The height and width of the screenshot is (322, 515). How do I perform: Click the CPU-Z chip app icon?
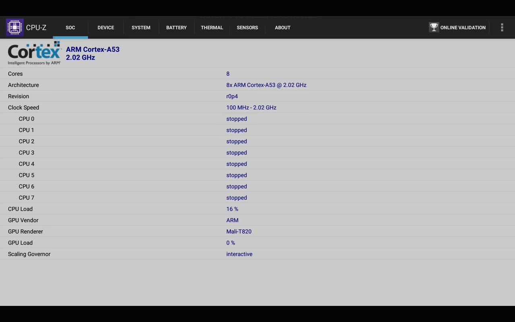click(x=14, y=27)
